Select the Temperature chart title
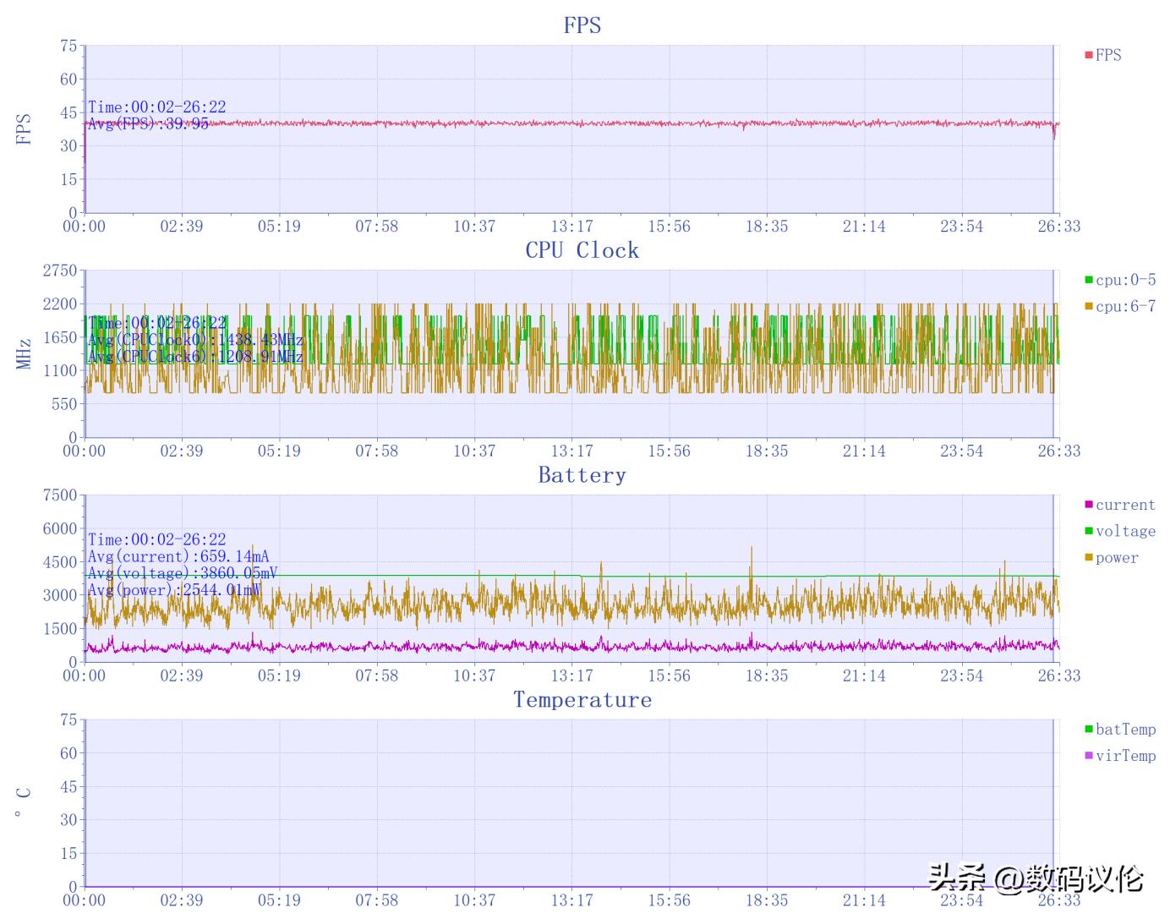Screen dimensions: 1170x919 [x=582, y=700]
